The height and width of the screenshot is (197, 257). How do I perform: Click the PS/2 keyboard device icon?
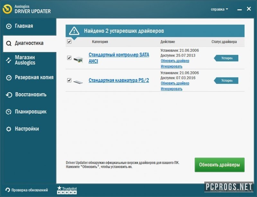click(x=78, y=82)
